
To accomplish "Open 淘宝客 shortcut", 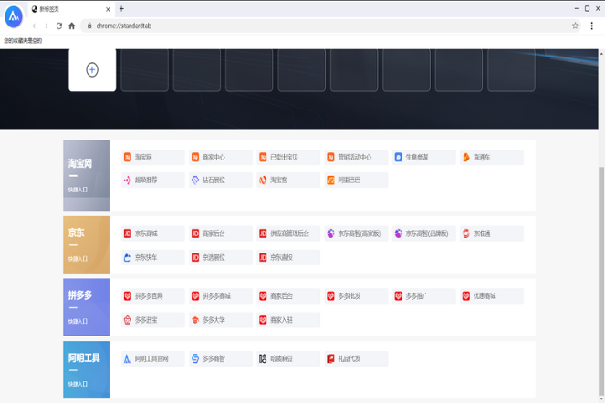I will coord(288,181).
